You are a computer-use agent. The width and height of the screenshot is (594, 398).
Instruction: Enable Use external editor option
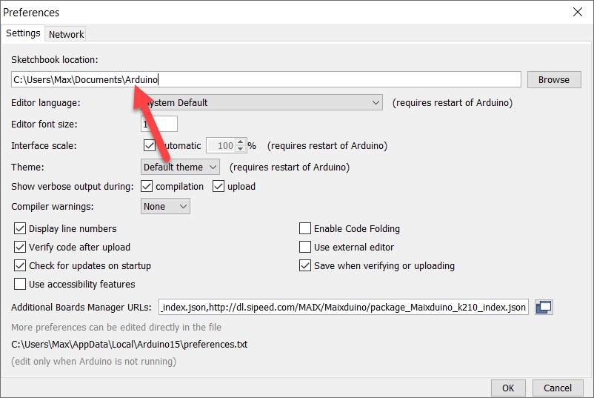(305, 248)
